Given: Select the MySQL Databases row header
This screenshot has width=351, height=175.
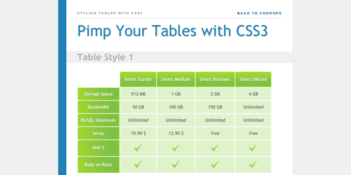Looking at the screenshot, I should tap(98, 120).
